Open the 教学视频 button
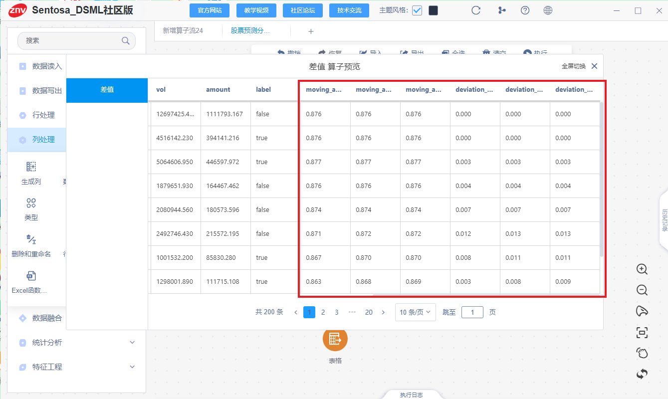 point(256,10)
